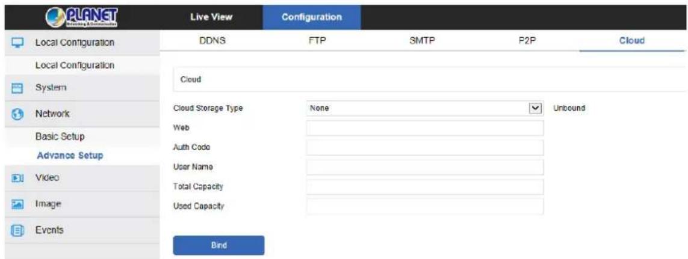Open the Local Configuration sub-item
This screenshot has height=259, width=688.
(x=75, y=66)
